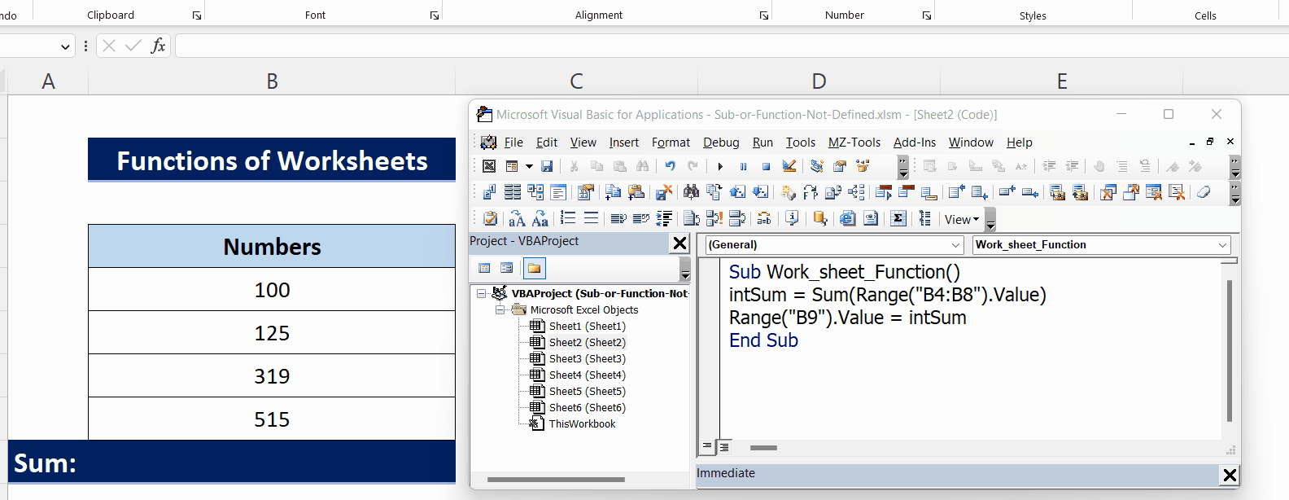The height and width of the screenshot is (500, 1289).
Task: Click the Excel formula bar input
Action: pos(732,46)
